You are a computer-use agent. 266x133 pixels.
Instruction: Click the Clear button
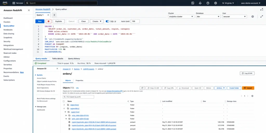point(83,21)
